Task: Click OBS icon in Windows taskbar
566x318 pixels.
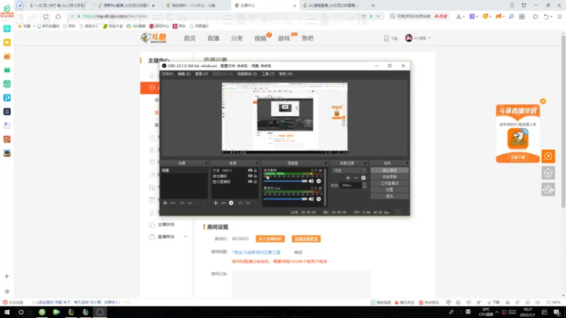Action: 100,312
